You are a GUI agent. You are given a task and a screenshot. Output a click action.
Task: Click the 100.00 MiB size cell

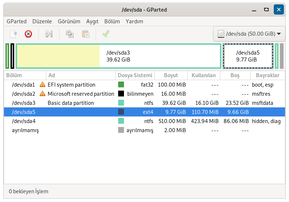click(x=172, y=84)
